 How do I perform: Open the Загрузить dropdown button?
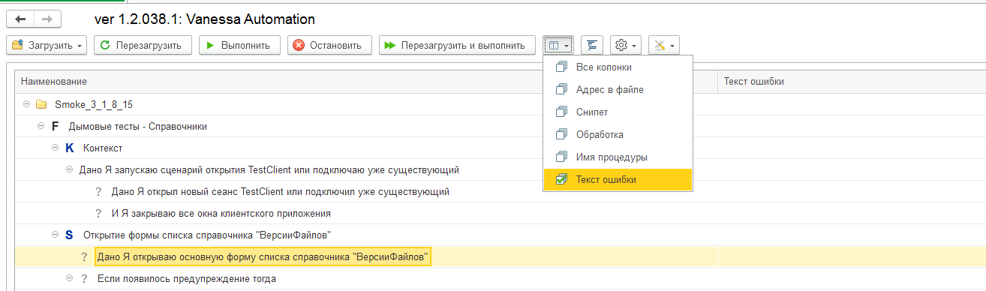tap(47, 46)
